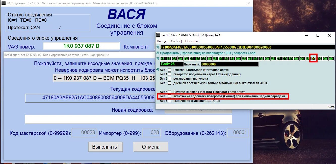This screenshot has height=164, width=336.
Task: Select byte cell 40 in byte row
Action: (x=209, y=59)
